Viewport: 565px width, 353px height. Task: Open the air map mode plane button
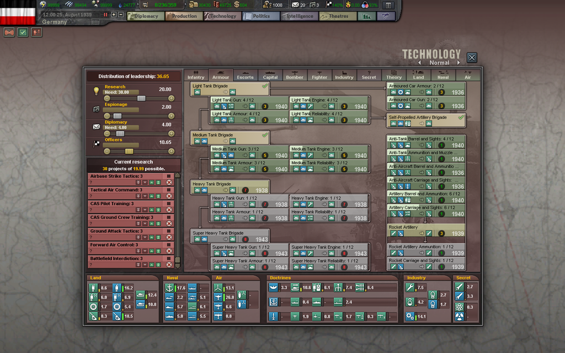coord(386,16)
